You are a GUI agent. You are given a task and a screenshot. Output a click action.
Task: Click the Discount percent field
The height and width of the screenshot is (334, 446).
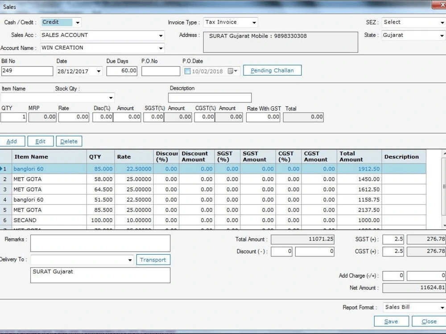tap(281, 251)
